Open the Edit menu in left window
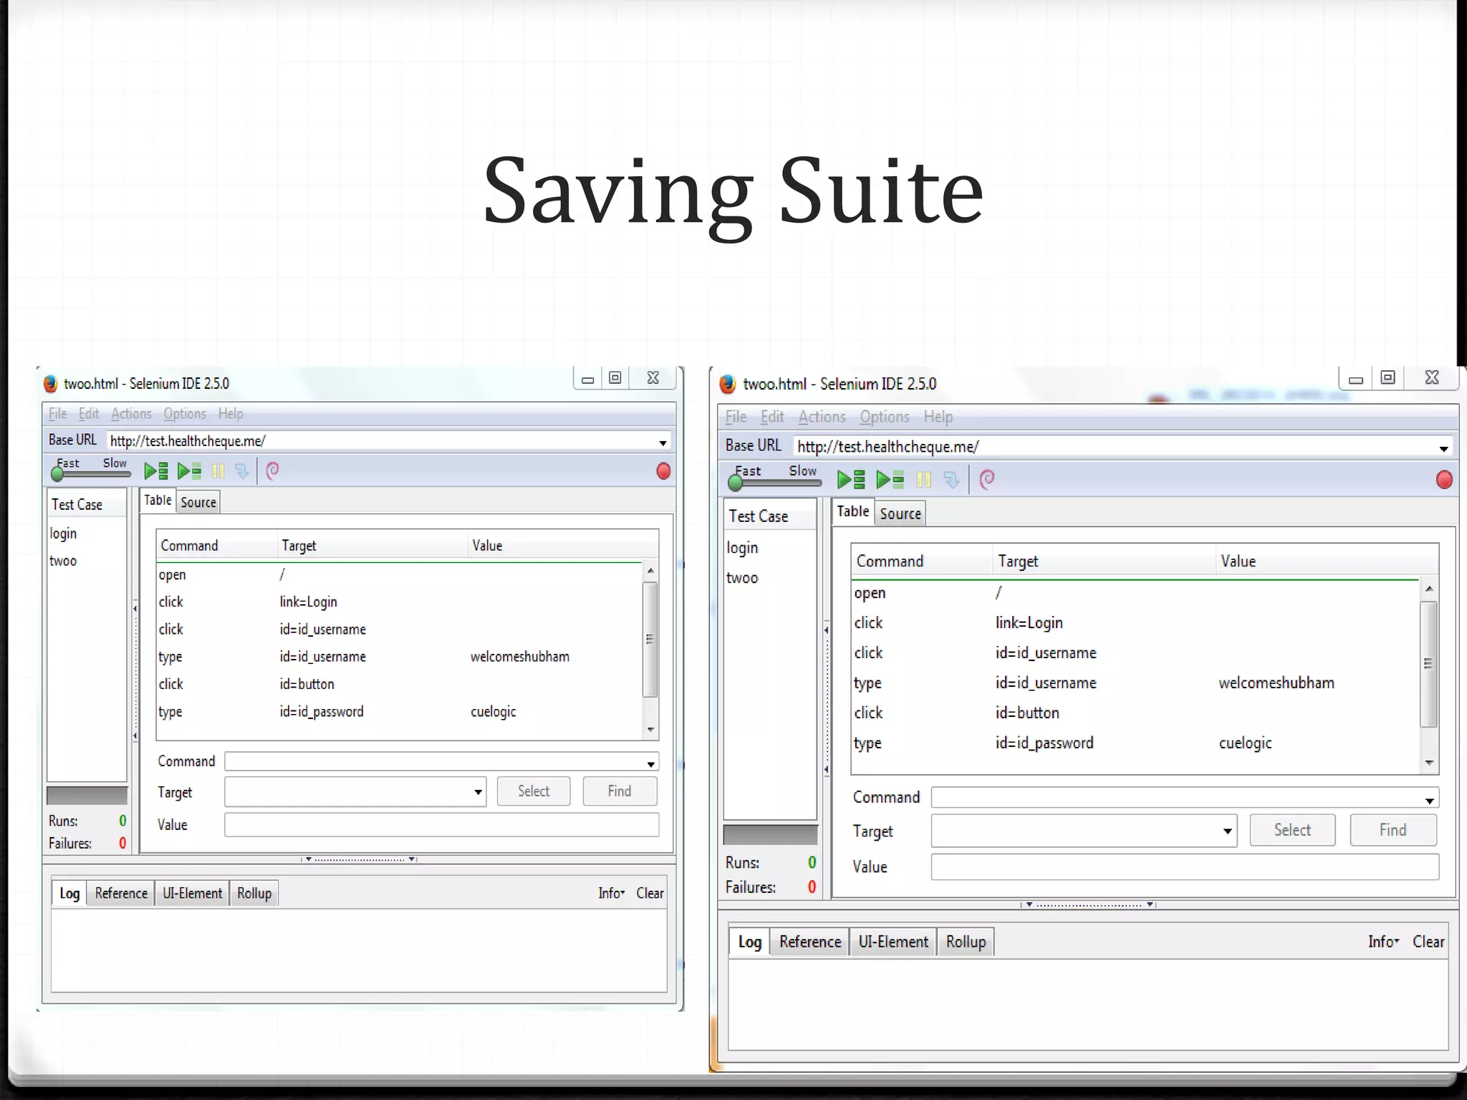 click(89, 413)
